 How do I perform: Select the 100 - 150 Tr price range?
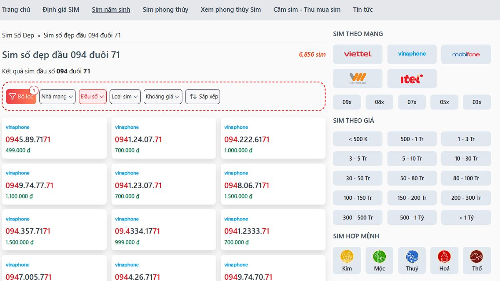pyautogui.click(x=357, y=198)
